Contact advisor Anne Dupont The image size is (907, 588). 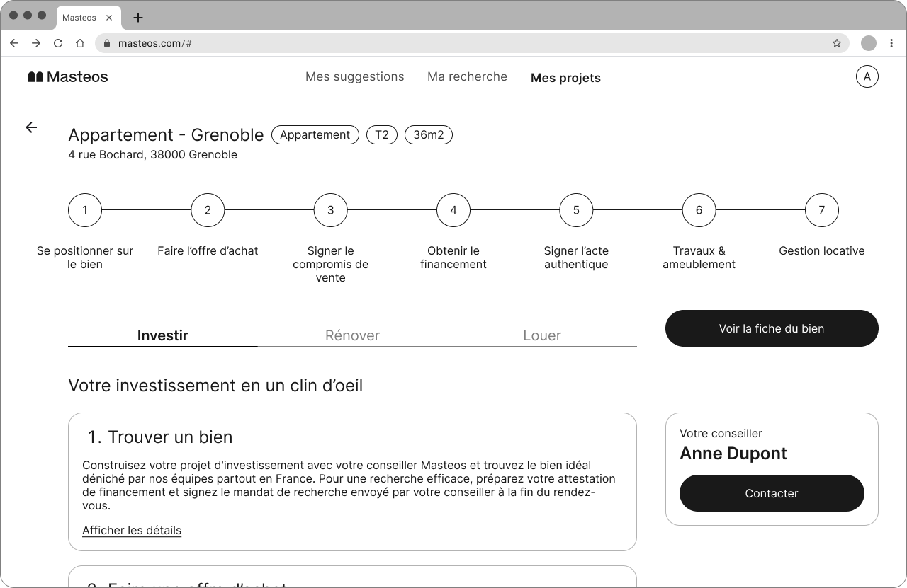tap(772, 493)
